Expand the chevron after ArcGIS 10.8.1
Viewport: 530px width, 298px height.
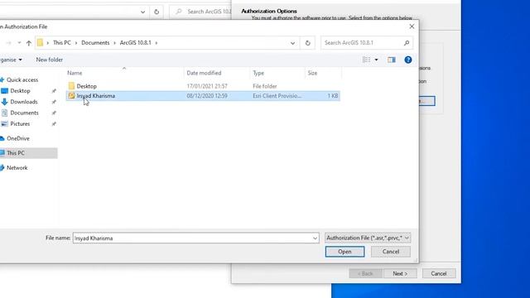pyautogui.click(x=157, y=43)
